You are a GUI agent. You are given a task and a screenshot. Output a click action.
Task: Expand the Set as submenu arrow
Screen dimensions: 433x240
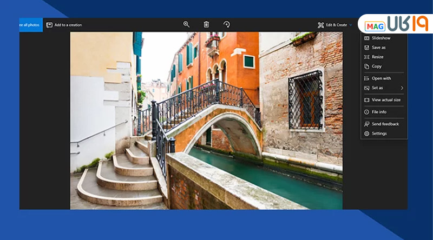coord(402,88)
